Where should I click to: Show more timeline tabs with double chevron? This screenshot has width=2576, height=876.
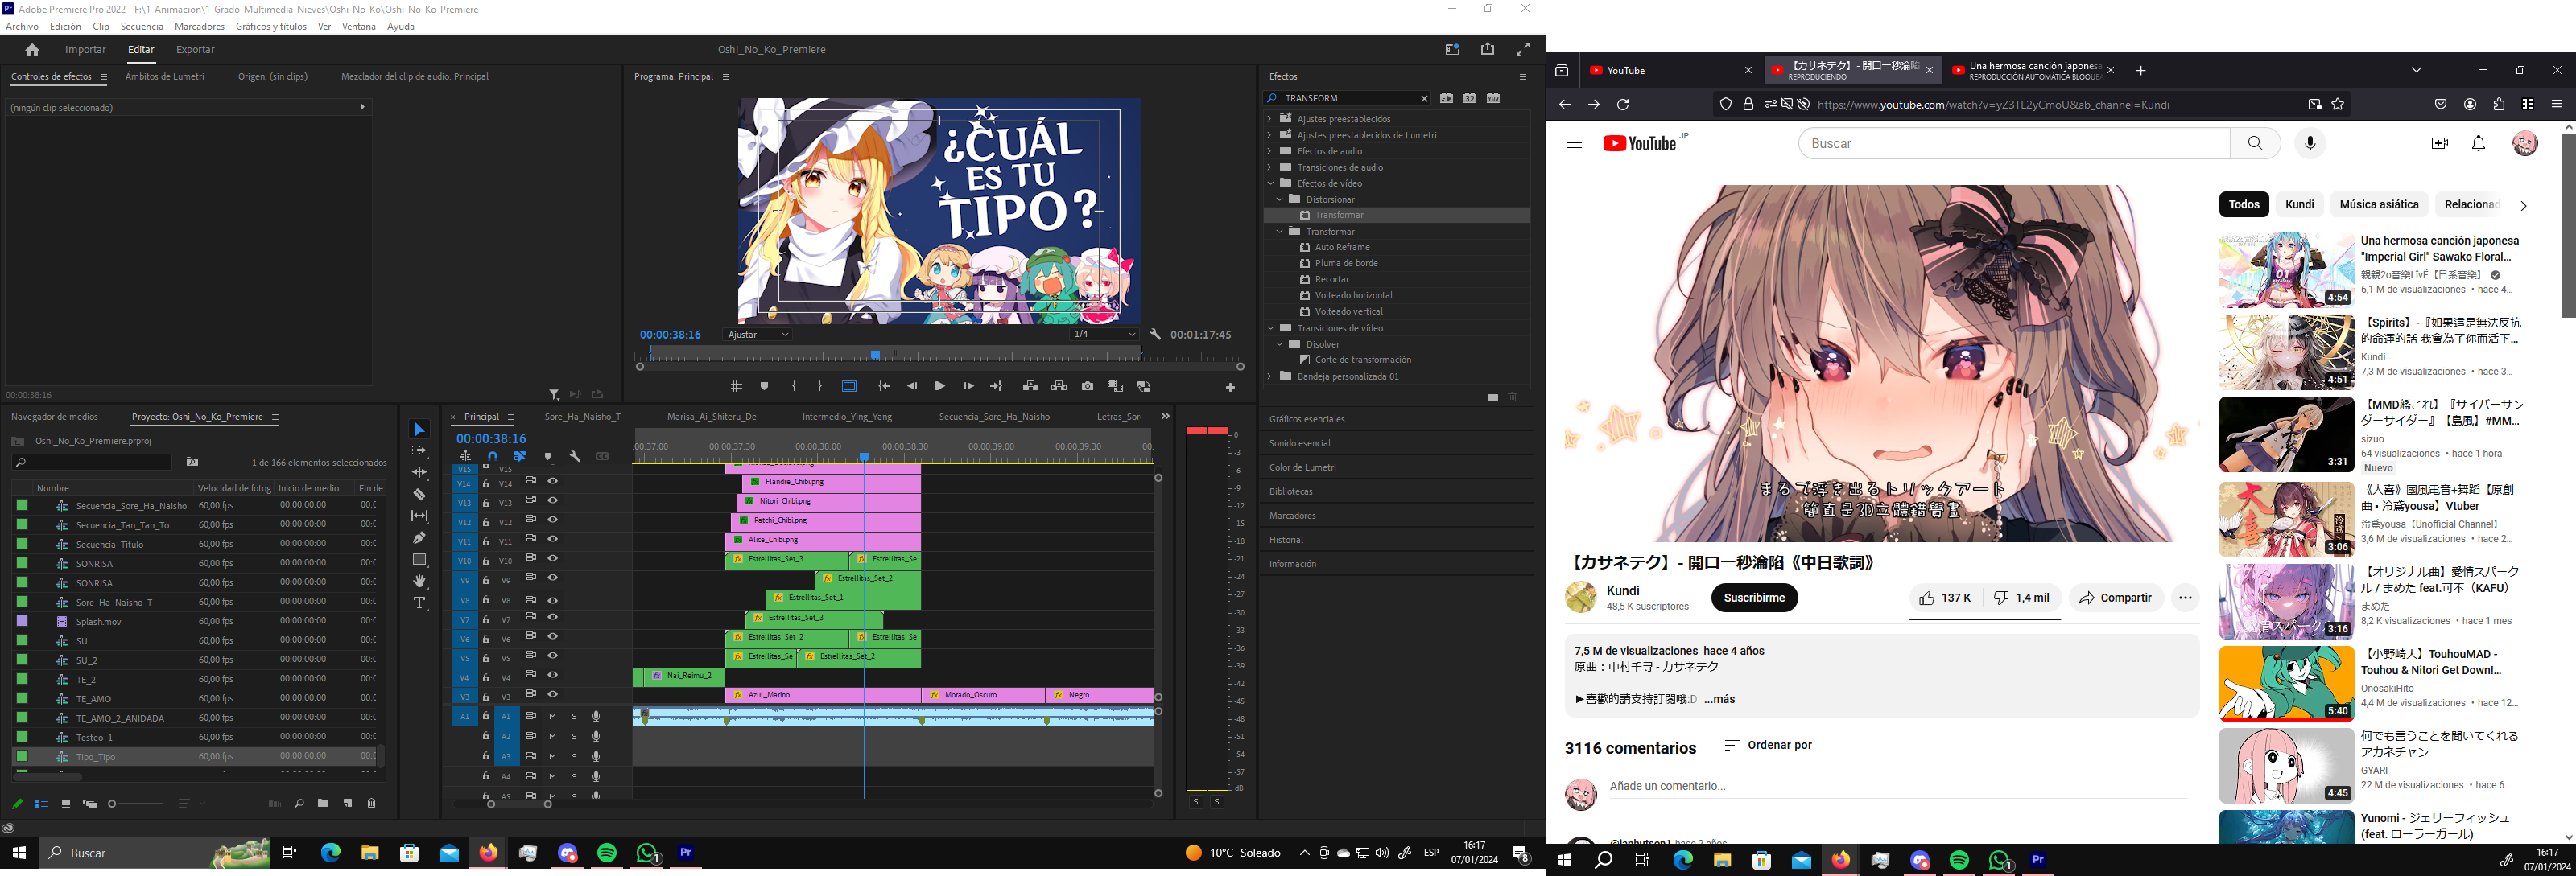pyautogui.click(x=1165, y=417)
